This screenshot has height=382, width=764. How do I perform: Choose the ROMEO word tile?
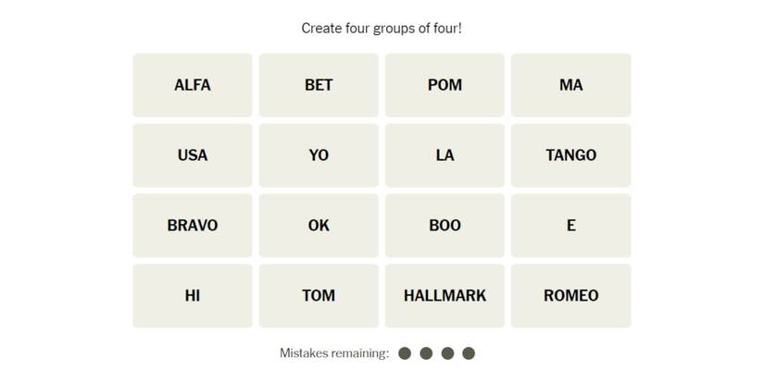coord(570,296)
